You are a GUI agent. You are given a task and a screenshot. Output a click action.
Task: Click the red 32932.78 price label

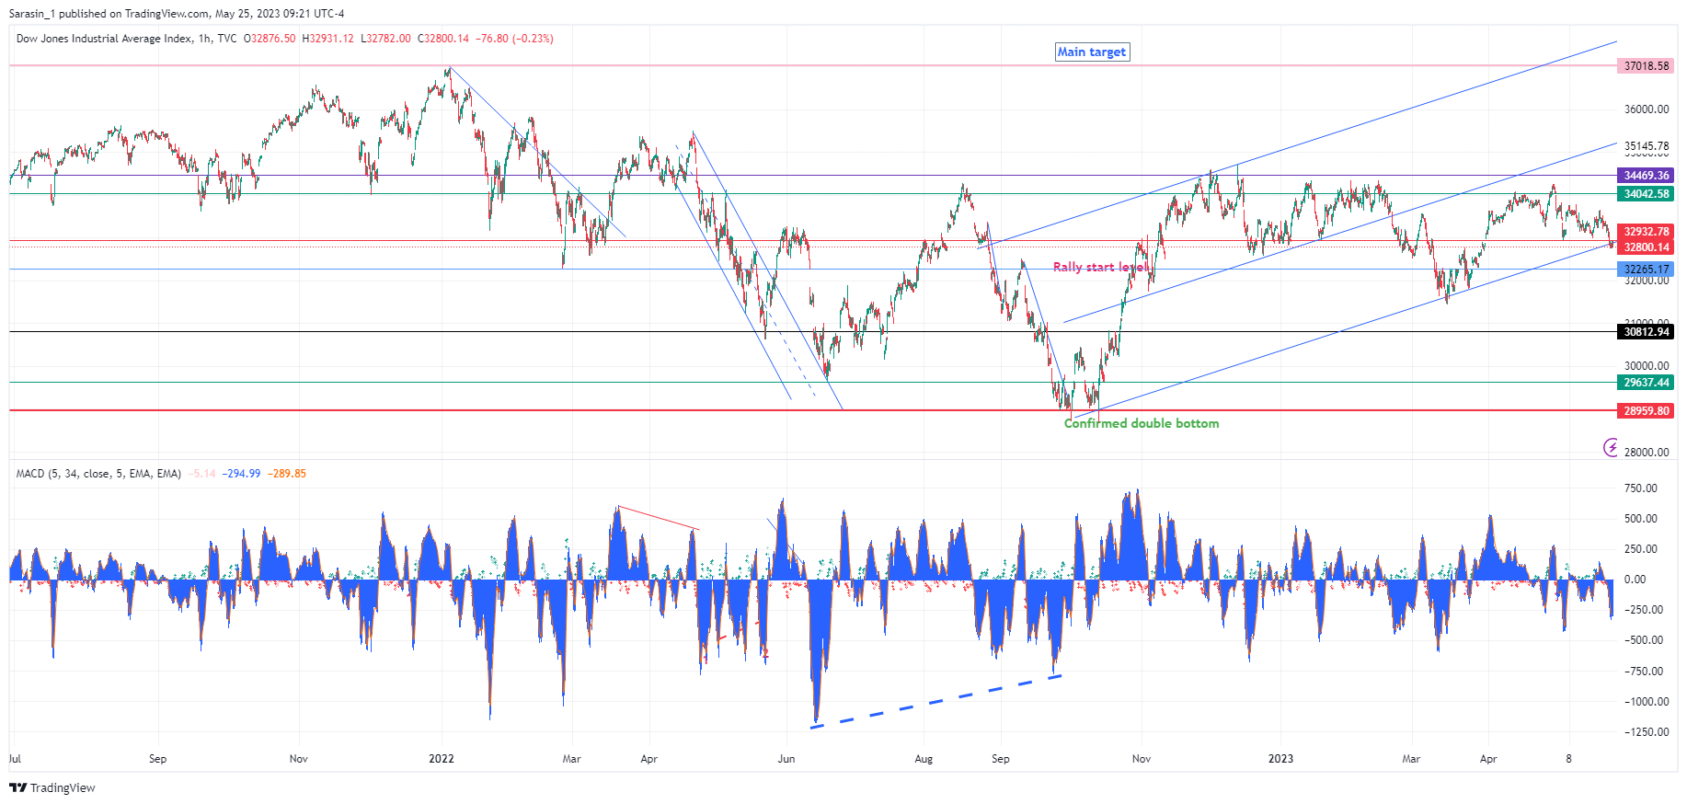click(x=1646, y=232)
